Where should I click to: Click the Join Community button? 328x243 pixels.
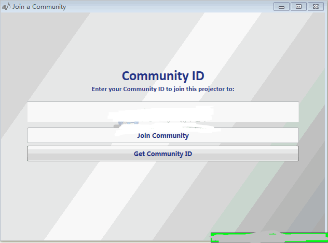163,135
